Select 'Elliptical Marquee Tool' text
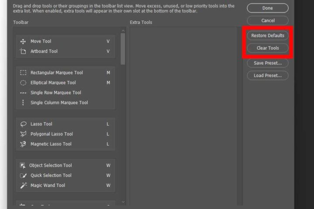Viewport: 314px width, 209px height. tap(53, 83)
